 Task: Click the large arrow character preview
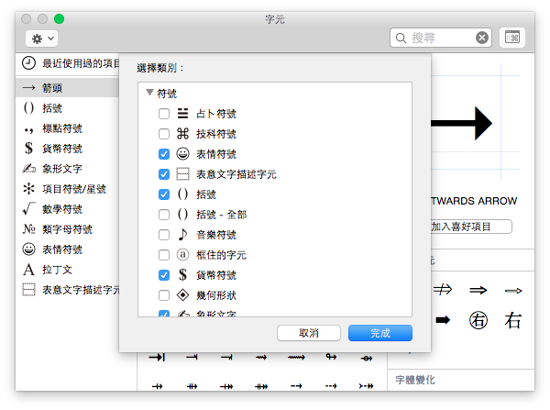(462, 123)
